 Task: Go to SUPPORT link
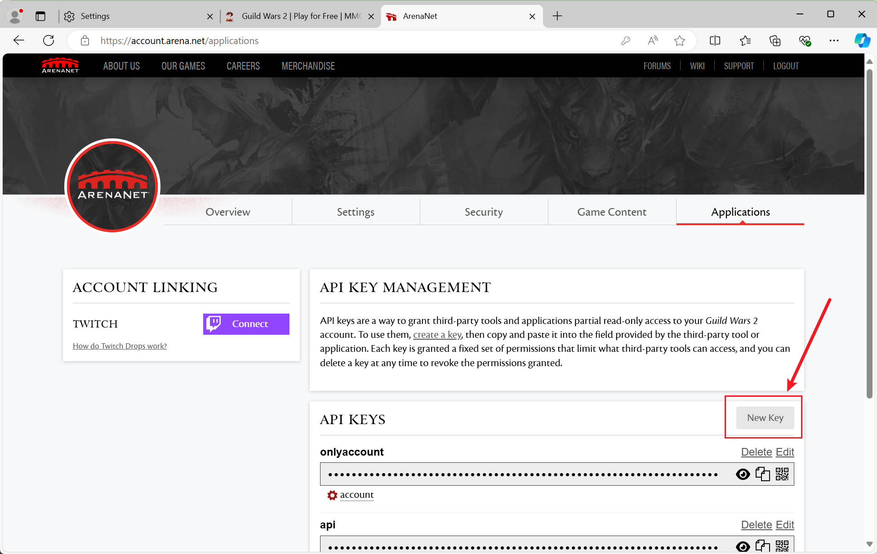pyautogui.click(x=739, y=66)
